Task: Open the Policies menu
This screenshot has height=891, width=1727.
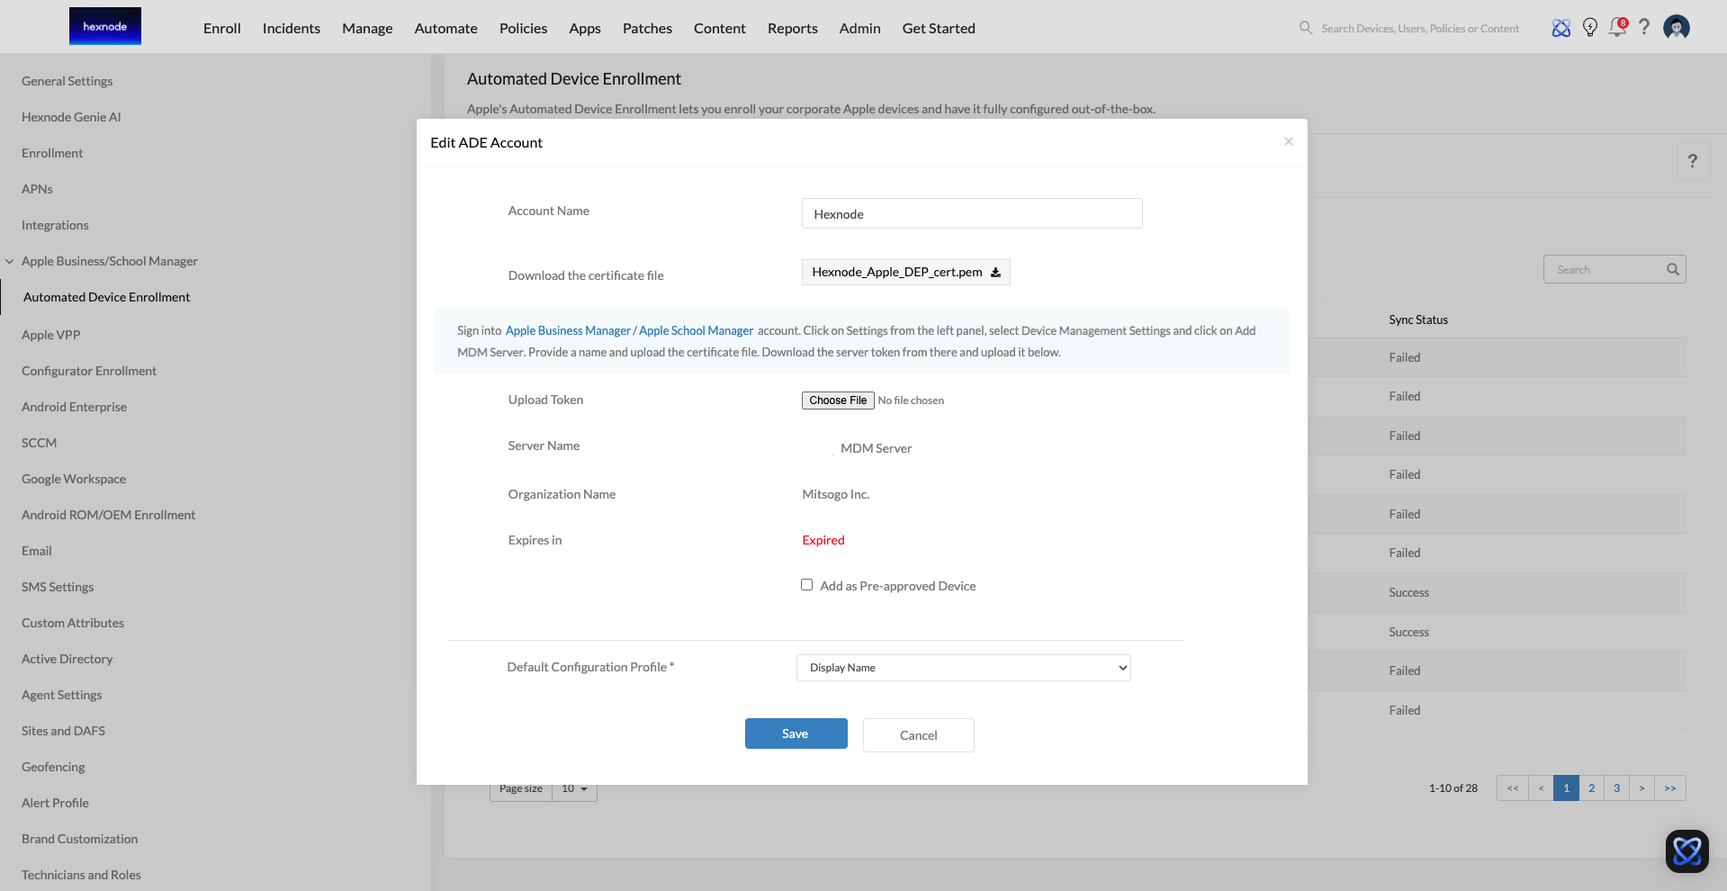Action: point(524,28)
